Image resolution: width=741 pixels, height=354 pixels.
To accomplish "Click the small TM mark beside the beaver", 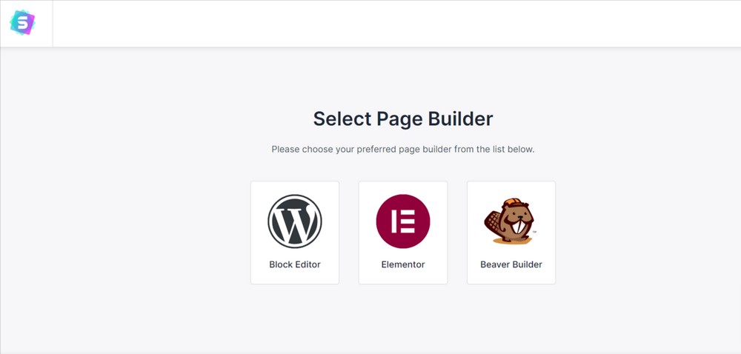I will tap(534, 233).
